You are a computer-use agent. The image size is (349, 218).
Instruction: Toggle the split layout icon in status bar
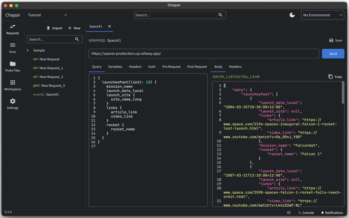coord(289,212)
